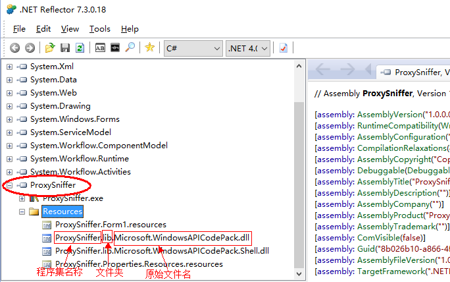Click the System.Xml assembly icon

[x=22, y=67]
